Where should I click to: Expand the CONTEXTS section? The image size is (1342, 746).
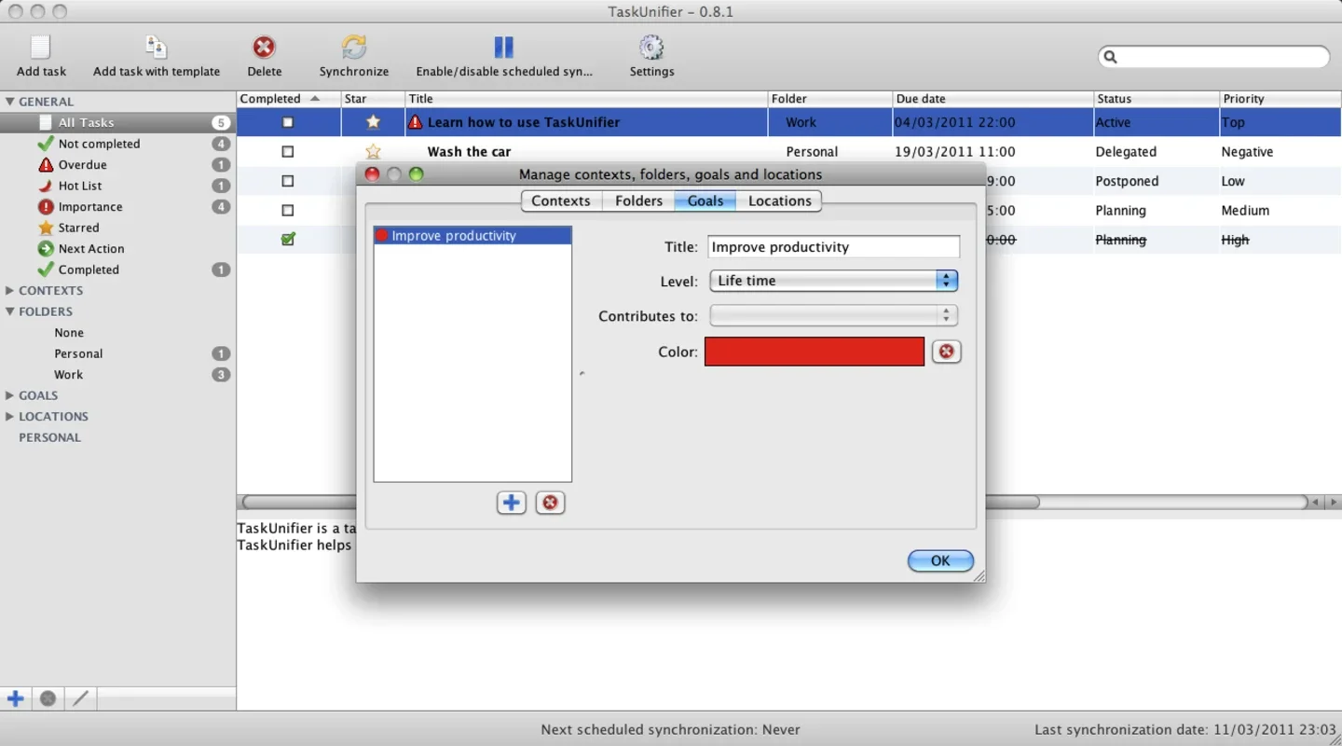pos(9,291)
